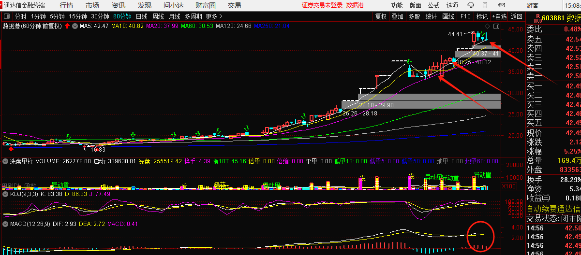Click the red up-arrow icon beside 数据港 title

coord(67,26)
